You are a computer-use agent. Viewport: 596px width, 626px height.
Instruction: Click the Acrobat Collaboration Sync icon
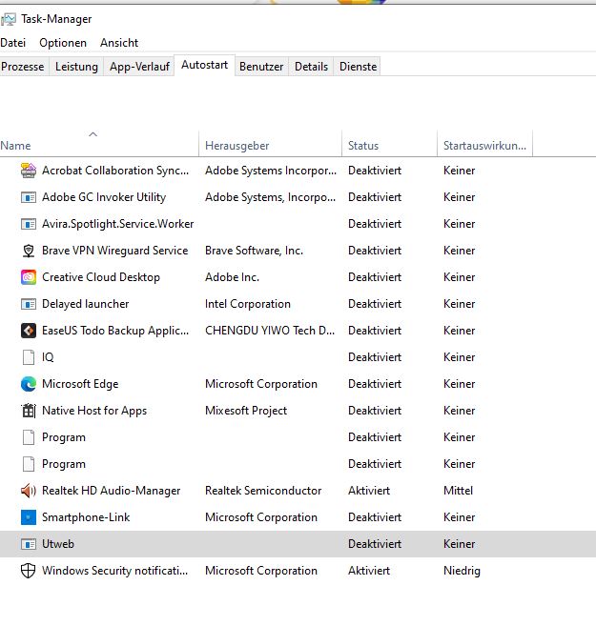(29, 171)
